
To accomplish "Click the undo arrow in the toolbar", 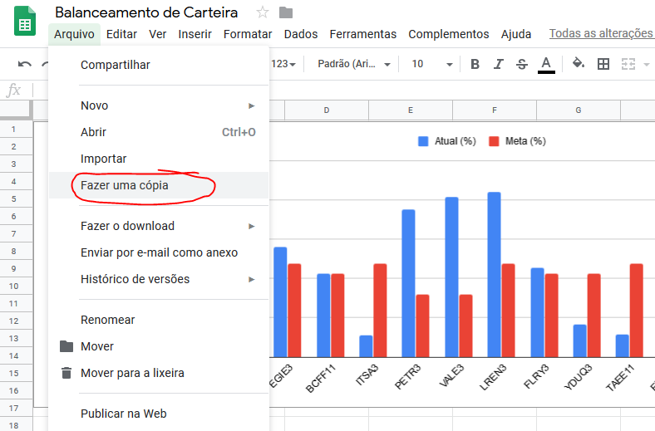I will coord(25,64).
